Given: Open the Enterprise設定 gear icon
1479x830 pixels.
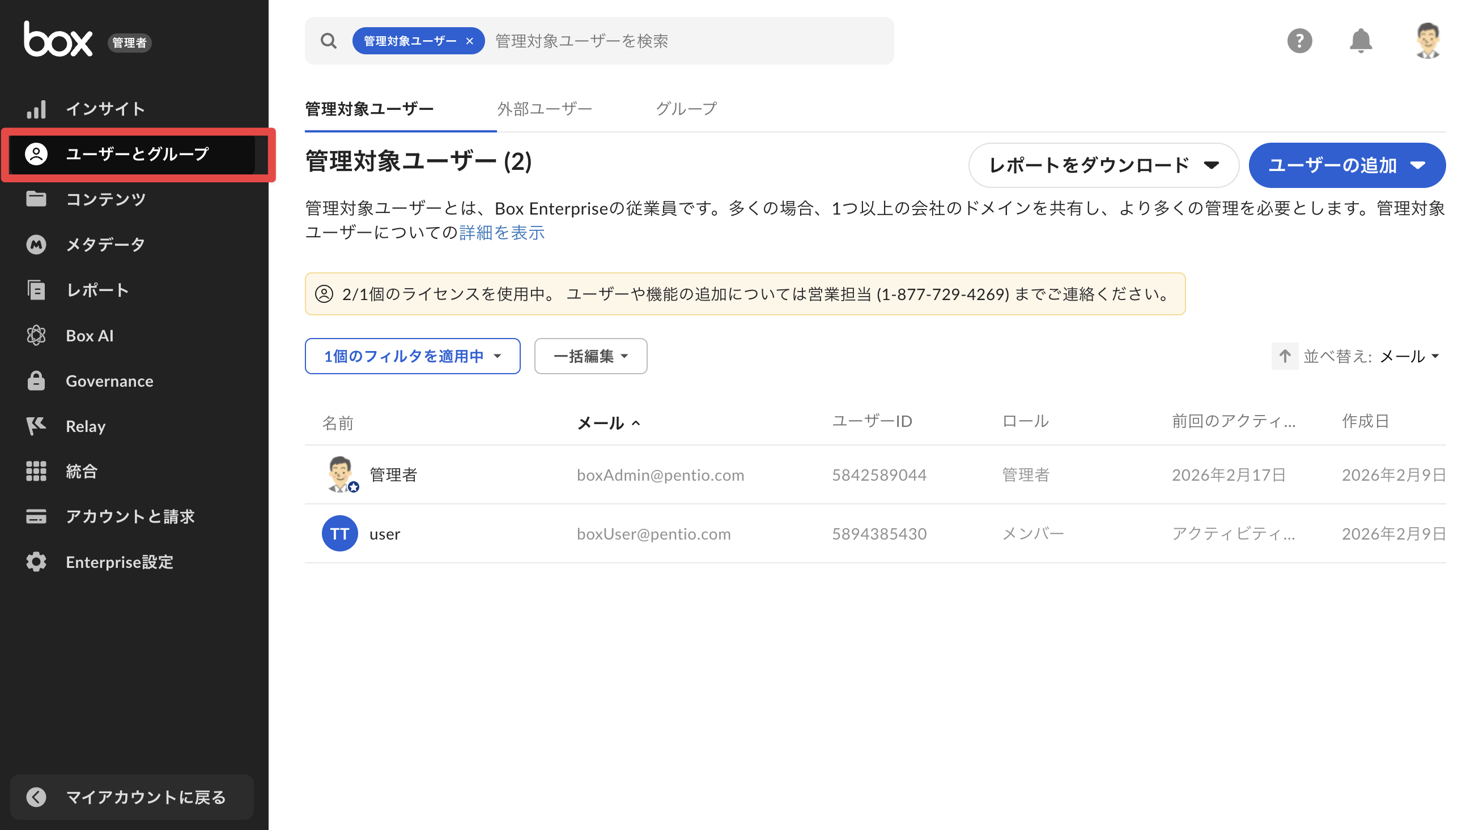Looking at the screenshot, I should [36, 562].
